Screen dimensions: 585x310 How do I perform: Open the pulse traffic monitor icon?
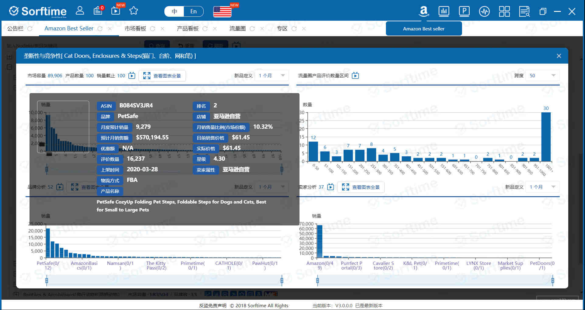click(x=484, y=12)
